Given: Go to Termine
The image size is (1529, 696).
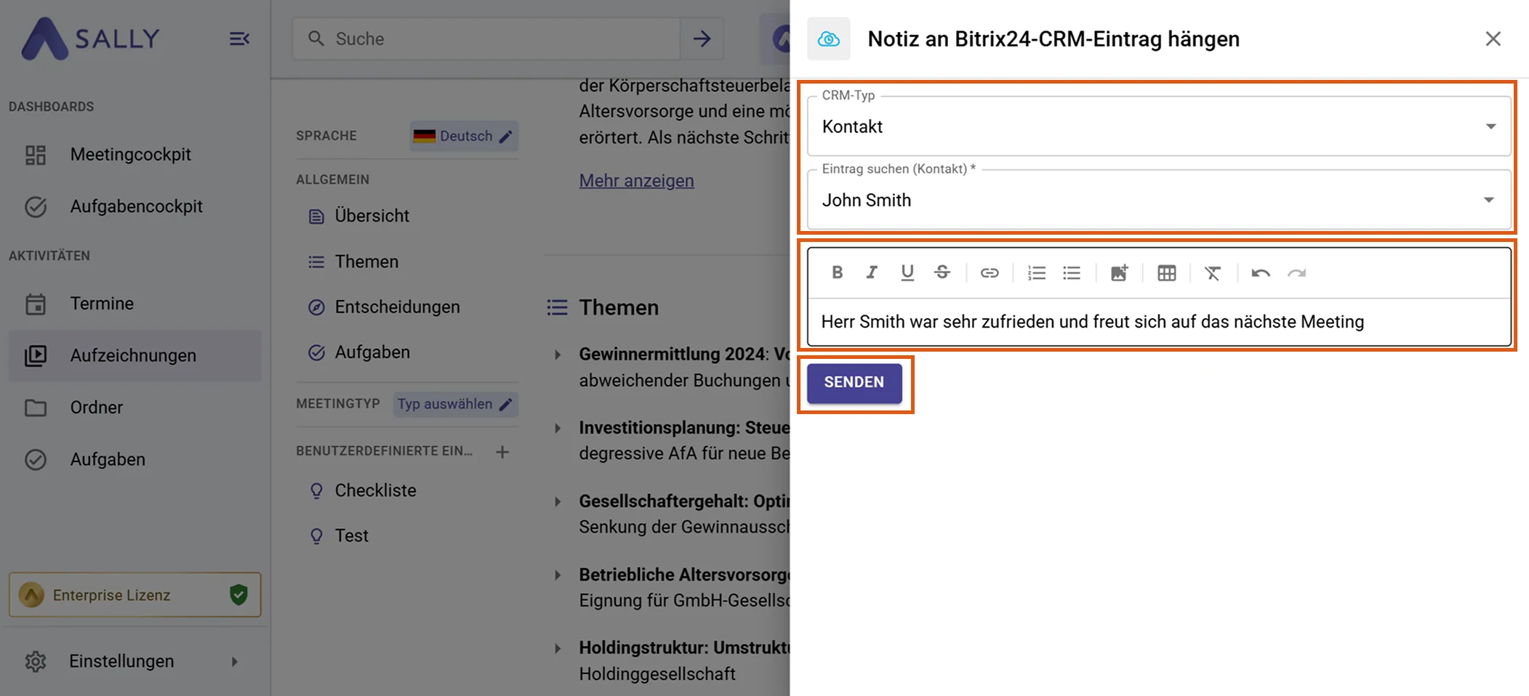Looking at the screenshot, I should pos(135,303).
